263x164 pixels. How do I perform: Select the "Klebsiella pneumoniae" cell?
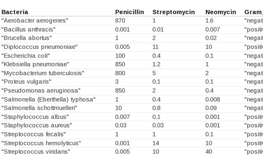pos(35,64)
